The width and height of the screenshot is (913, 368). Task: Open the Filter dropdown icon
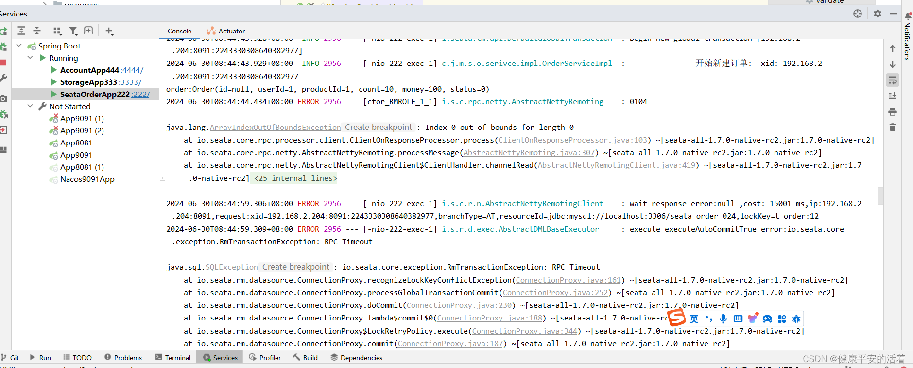pyautogui.click(x=73, y=31)
